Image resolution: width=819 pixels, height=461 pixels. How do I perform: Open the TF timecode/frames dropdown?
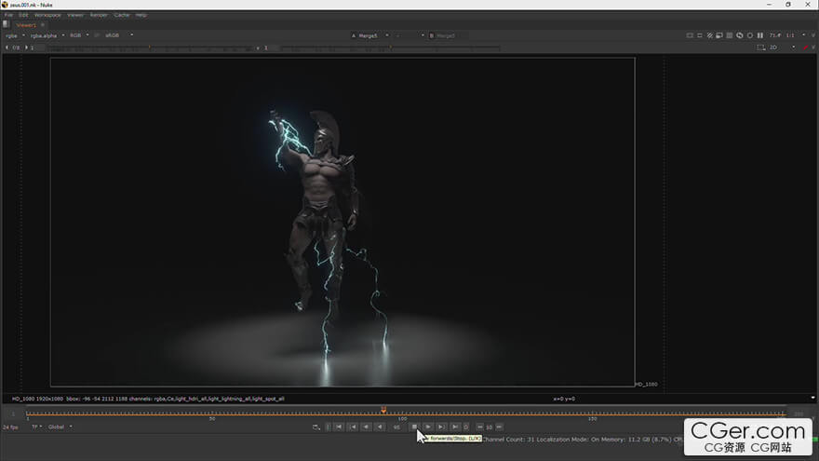click(x=36, y=427)
